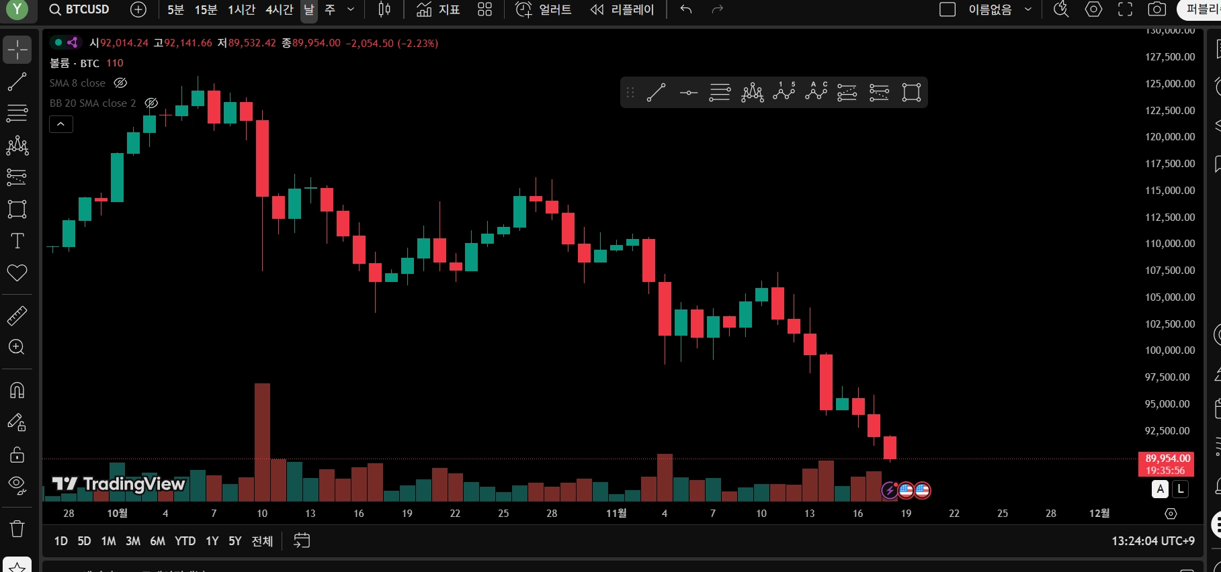Remove drawings with the trash icon
Screen dimensions: 1221x572
pyautogui.click(x=17, y=528)
